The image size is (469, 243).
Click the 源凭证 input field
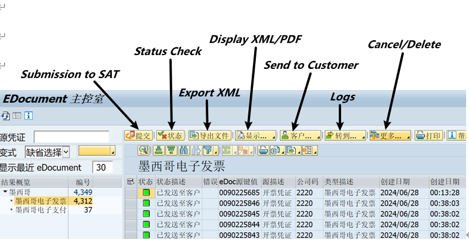click(x=71, y=137)
